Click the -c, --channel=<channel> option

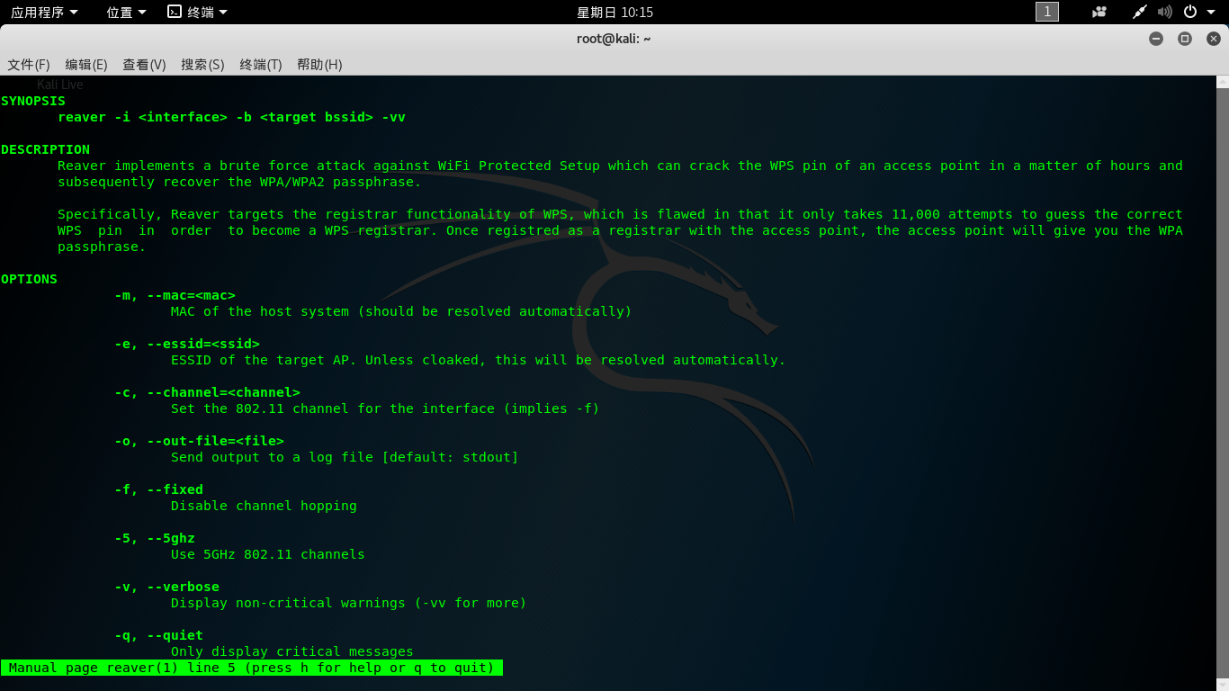(x=207, y=392)
